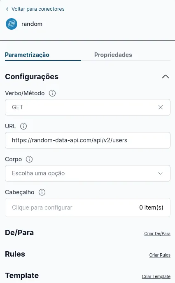Click the Criar Rules link
The image size is (175, 283).
click(160, 255)
